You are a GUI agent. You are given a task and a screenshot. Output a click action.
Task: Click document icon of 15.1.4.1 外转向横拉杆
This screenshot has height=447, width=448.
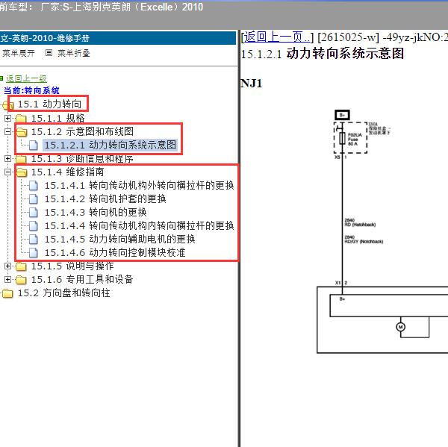pyautogui.click(x=34, y=186)
